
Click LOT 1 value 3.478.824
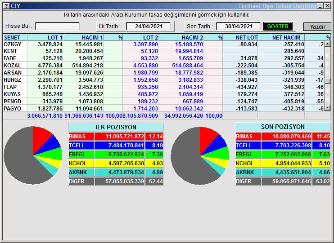[x=50, y=44]
